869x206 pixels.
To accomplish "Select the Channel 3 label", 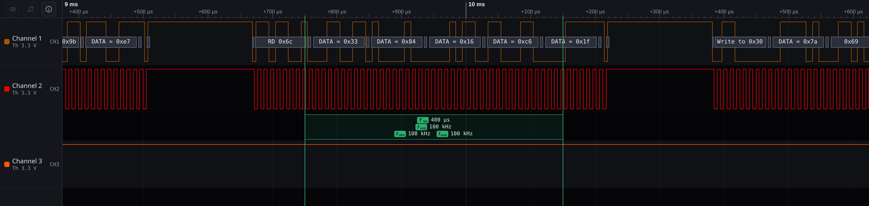I will point(27,161).
